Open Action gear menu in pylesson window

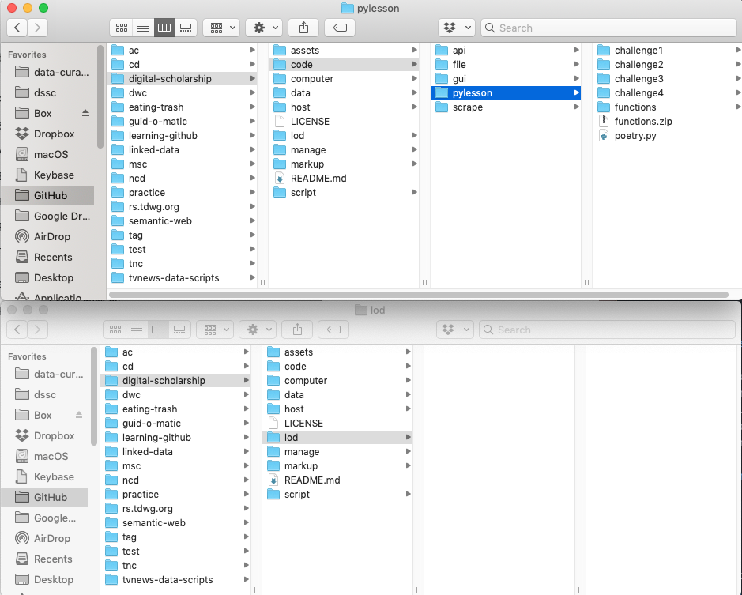click(x=264, y=28)
